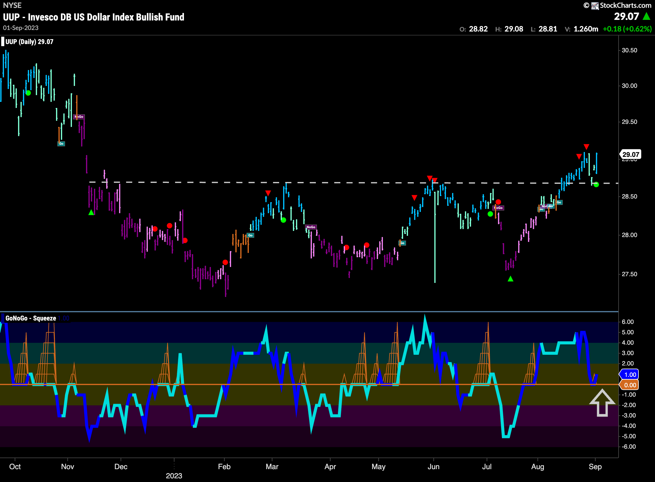
Task: Click the Go flag in late October
Action: [x=61, y=143]
